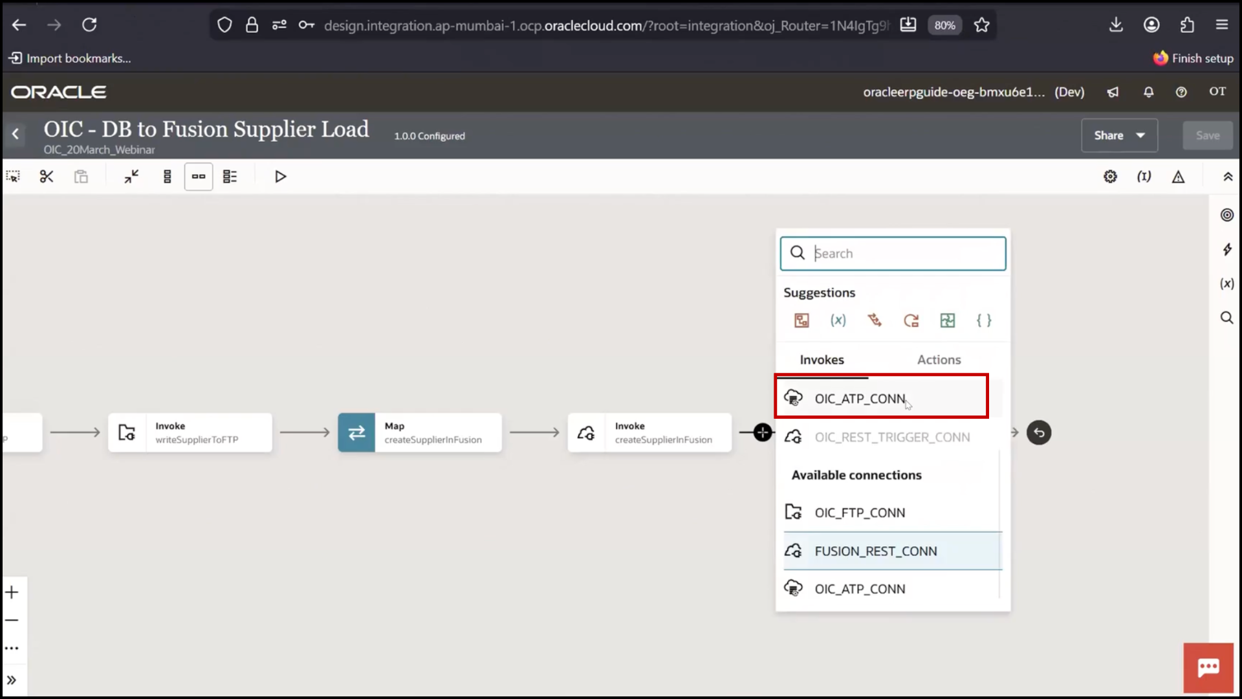Open integration settings gear
Screen dimensions: 1242x699
pyautogui.click(x=1110, y=176)
